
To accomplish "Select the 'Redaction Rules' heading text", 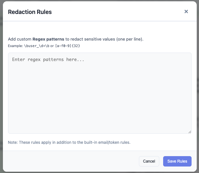I will [x=30, y=12].
